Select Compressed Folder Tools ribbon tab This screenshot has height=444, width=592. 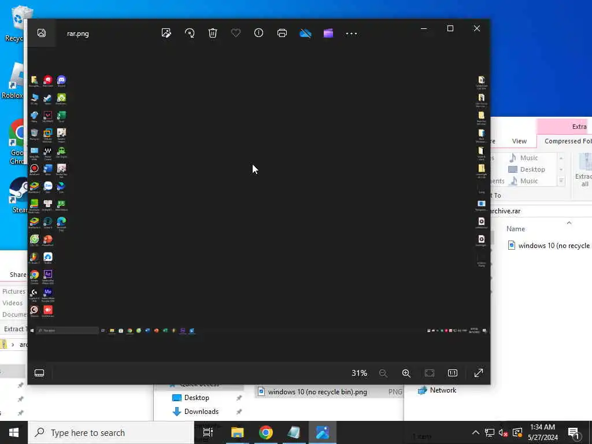568,141
